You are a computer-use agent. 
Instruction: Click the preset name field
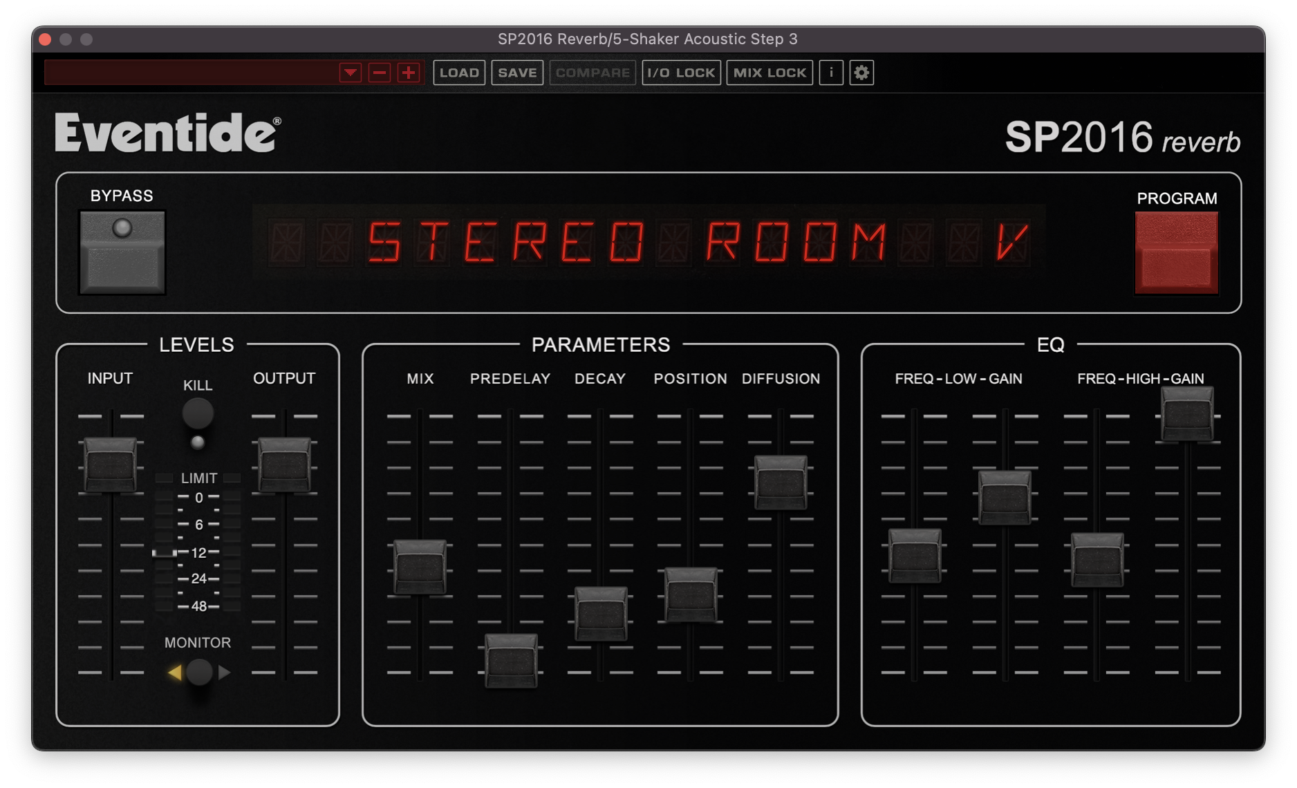point(191,73)
